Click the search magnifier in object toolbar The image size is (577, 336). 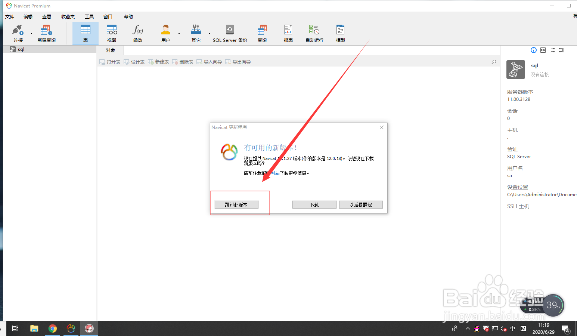point(494,62)
